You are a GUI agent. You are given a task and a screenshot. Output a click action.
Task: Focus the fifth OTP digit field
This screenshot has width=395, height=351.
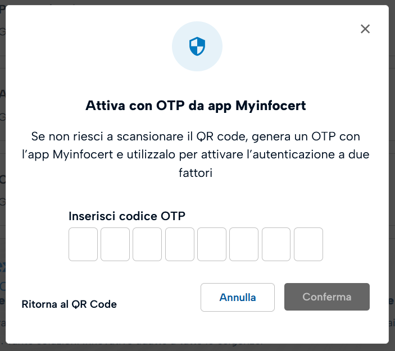212,244
